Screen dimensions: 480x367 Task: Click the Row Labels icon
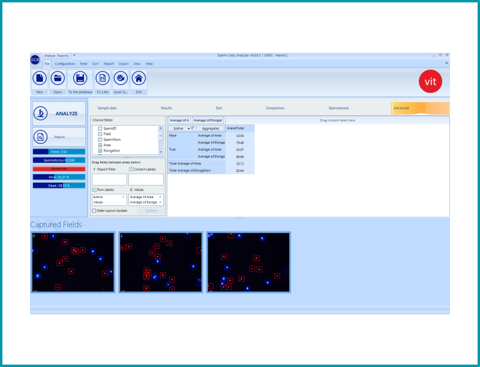95,189
